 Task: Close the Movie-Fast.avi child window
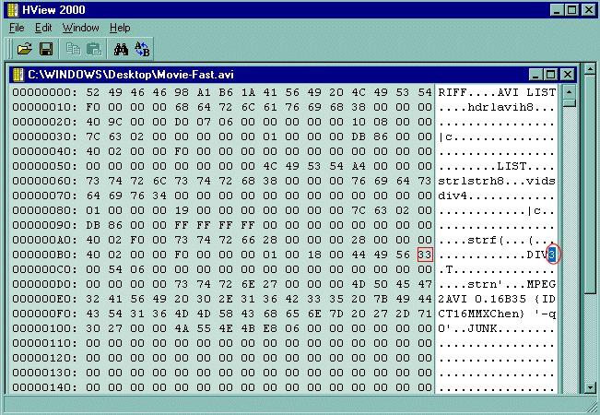coord(568,75)
